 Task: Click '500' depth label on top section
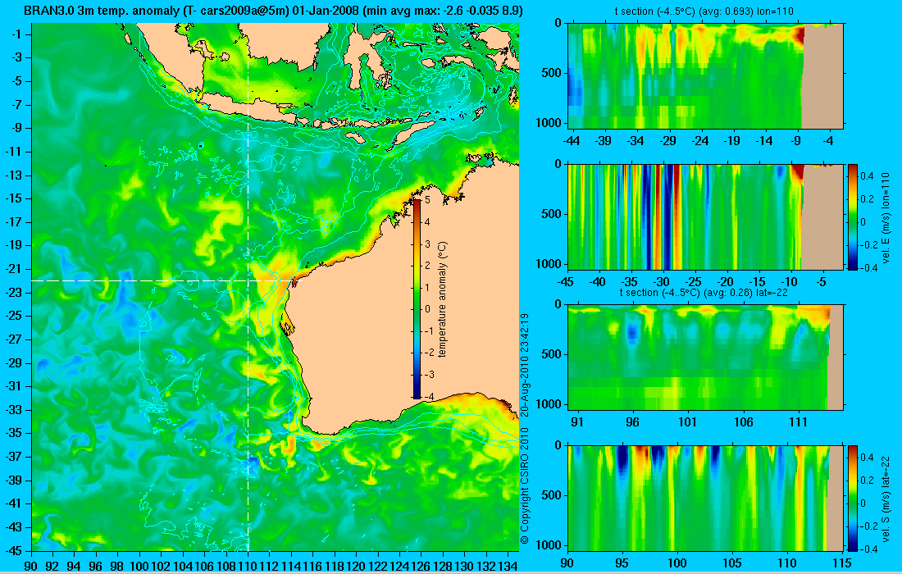(x=552, y=73)
